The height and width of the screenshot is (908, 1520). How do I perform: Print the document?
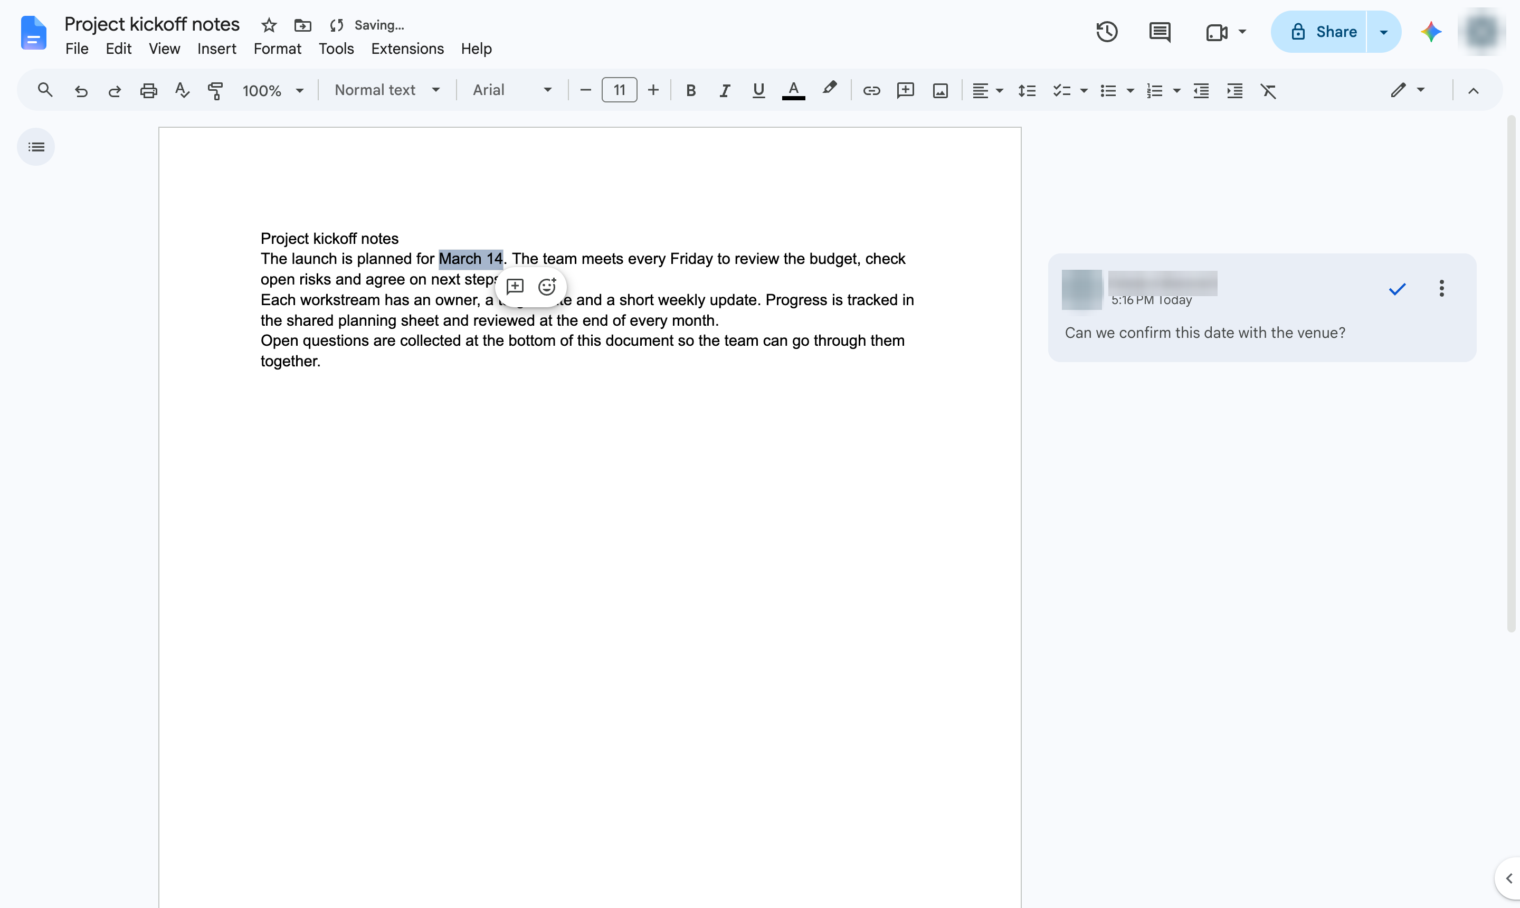tap(148, 91)
